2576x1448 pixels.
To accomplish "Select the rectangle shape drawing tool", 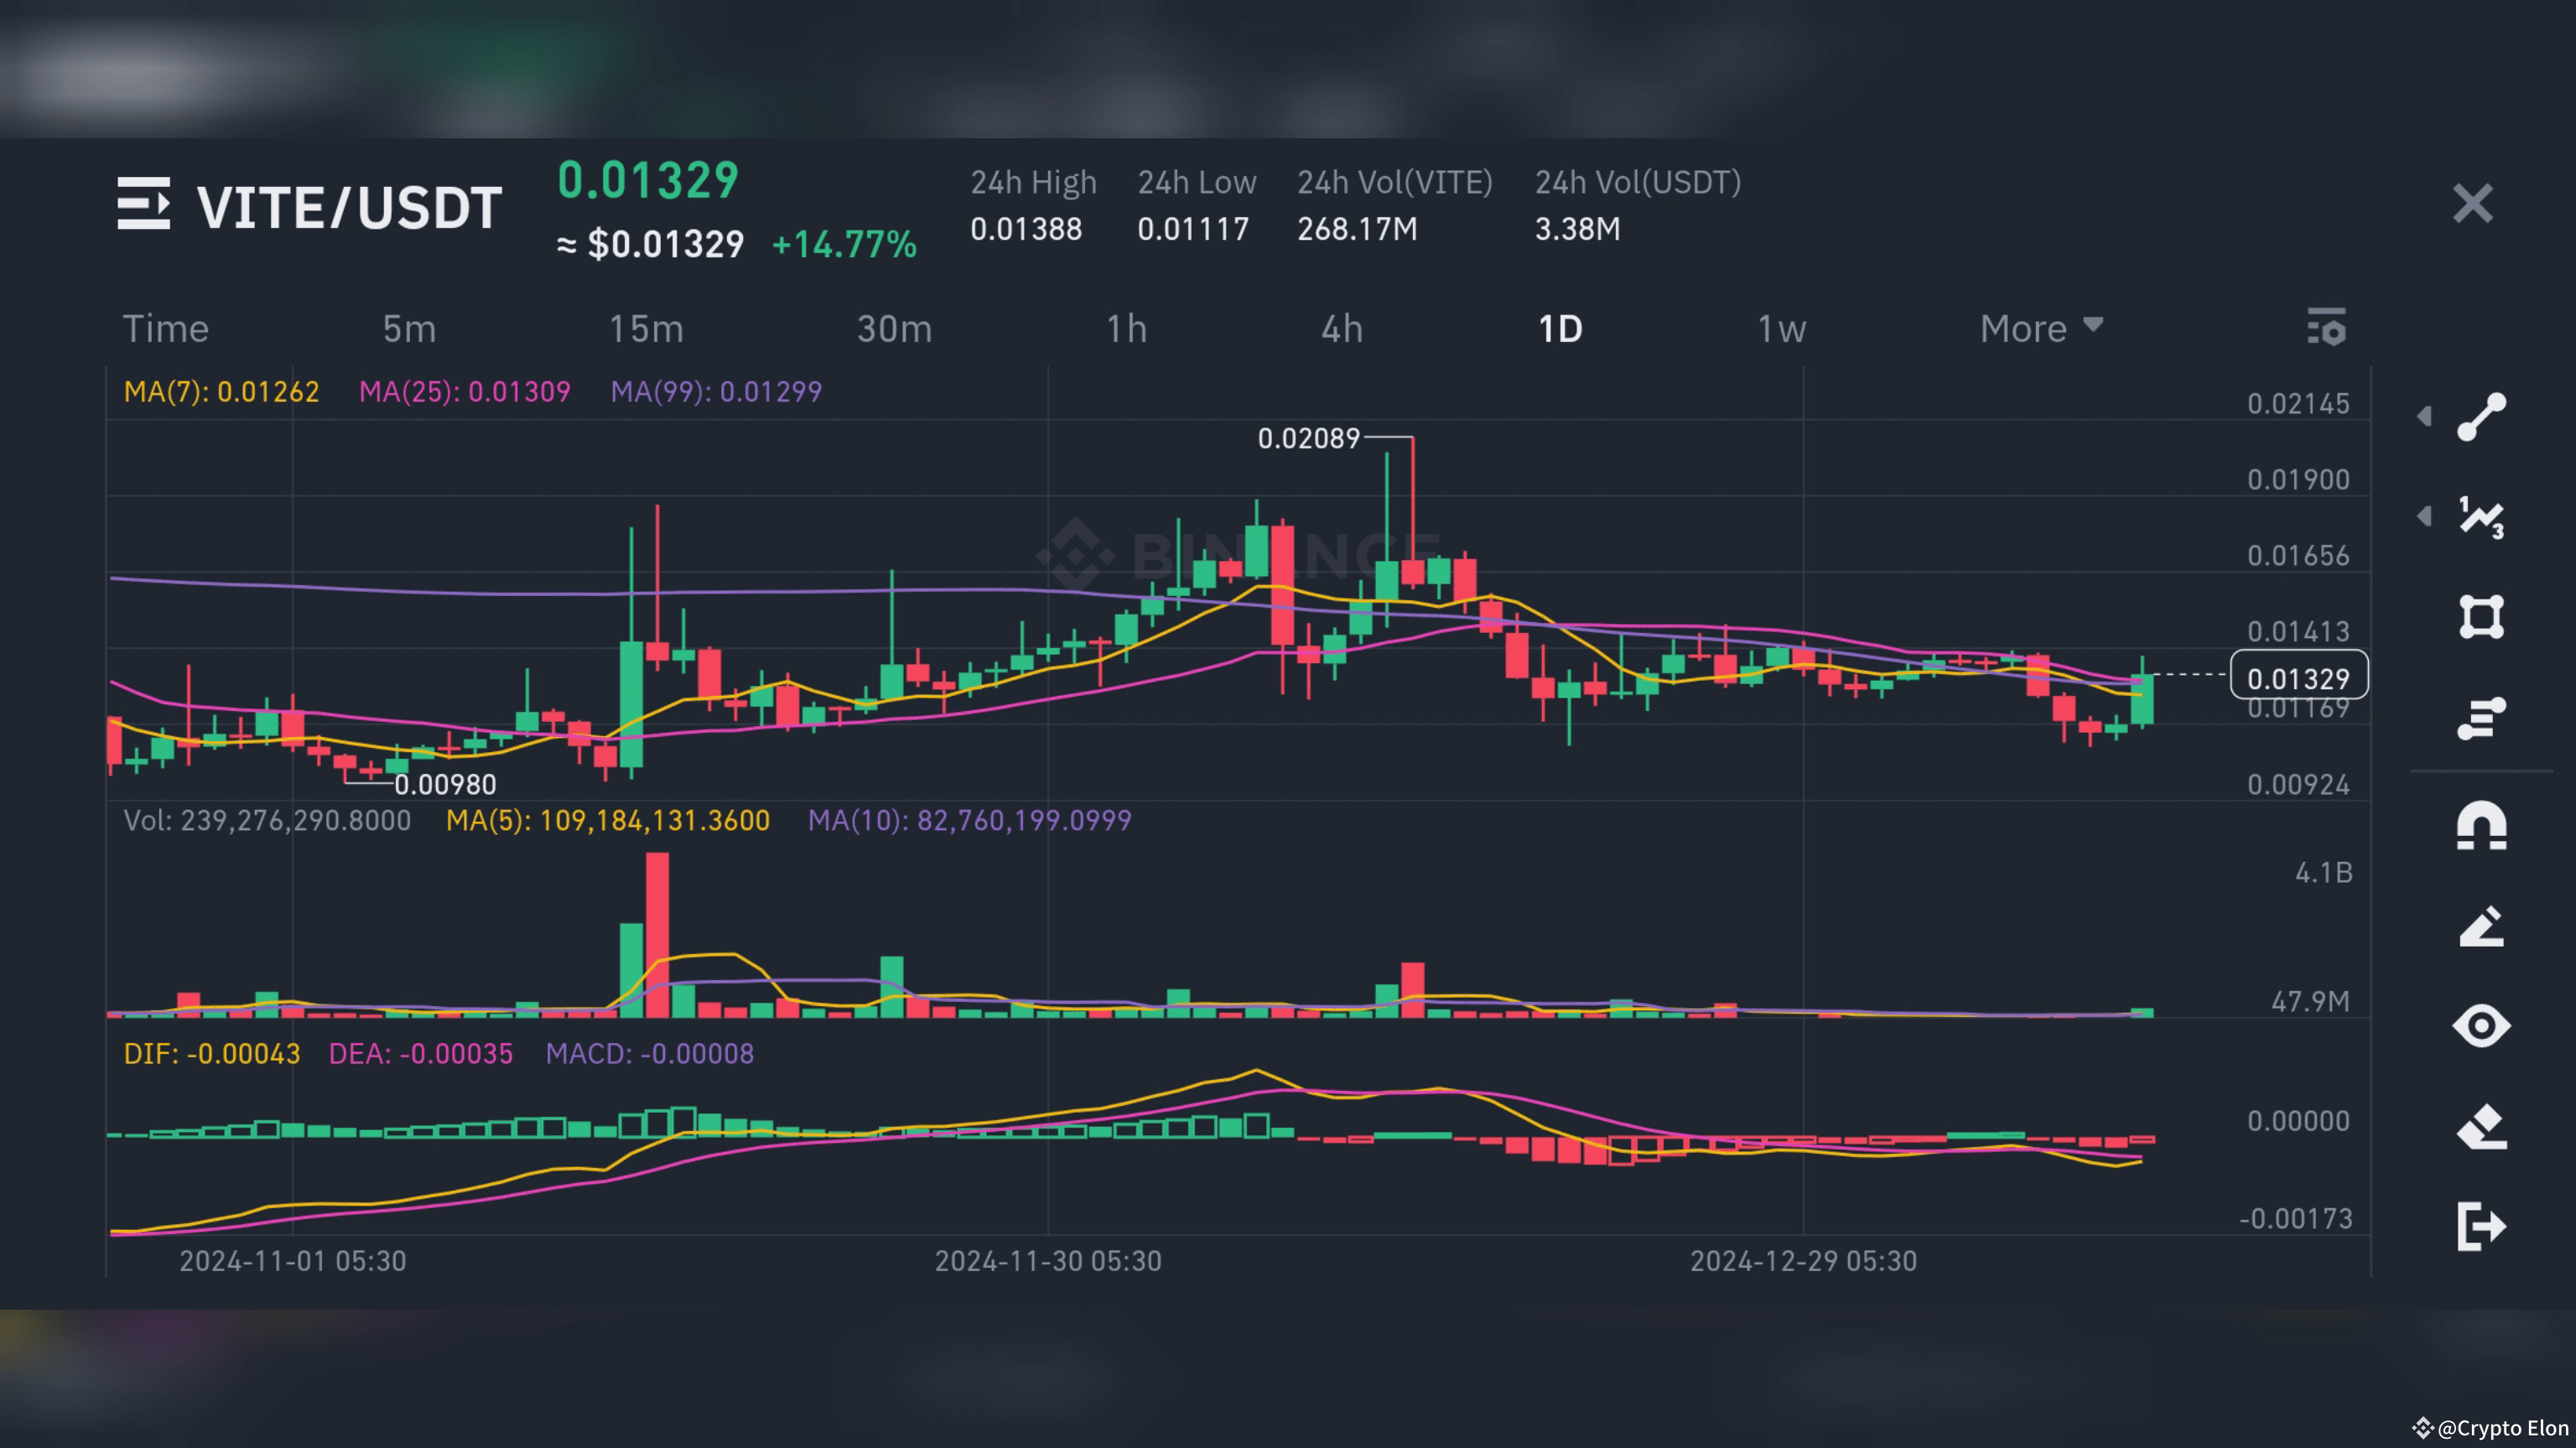I will (2481, 616).
